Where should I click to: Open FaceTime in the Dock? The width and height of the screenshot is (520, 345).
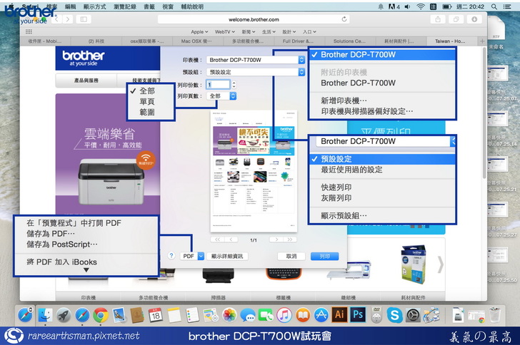[266, 315]
